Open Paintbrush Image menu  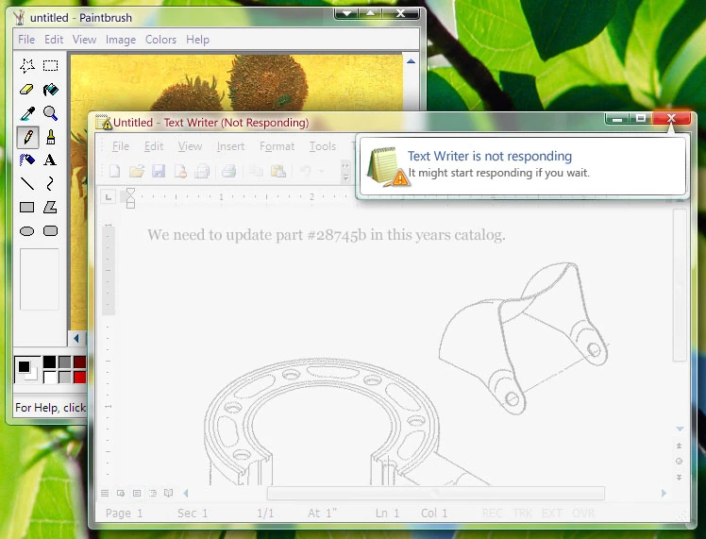click(x=121, y=40)
